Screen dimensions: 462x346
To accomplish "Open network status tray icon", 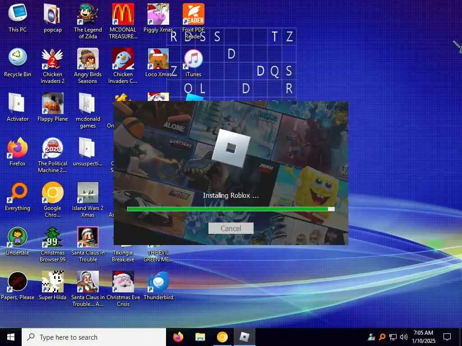I will pyautogui.click(x=393, y=337).
